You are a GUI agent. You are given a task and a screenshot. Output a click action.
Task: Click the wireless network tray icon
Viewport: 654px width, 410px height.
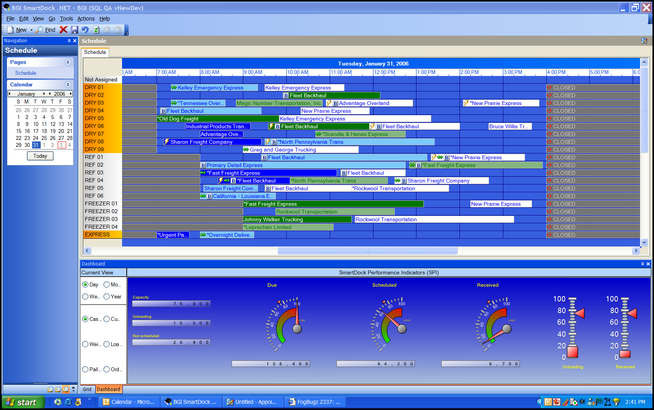click(x=616, y=402)
